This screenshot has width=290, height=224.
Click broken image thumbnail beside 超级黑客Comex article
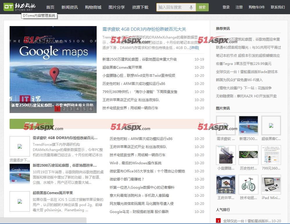click(x=20, y=201)
